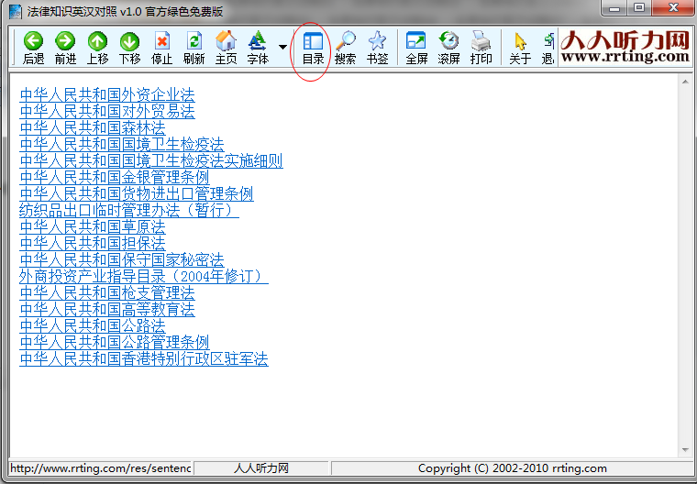Click the 前进 forward arrow icon

point(65,41)
